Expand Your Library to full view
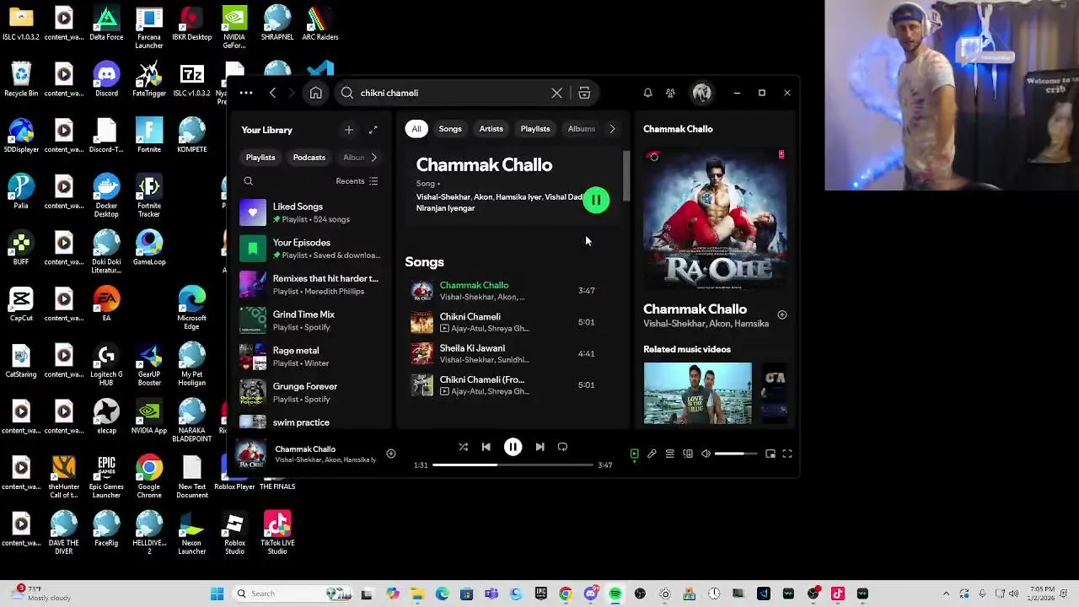The width and height of the screenshot is (1079, 607). pos(373,130)
